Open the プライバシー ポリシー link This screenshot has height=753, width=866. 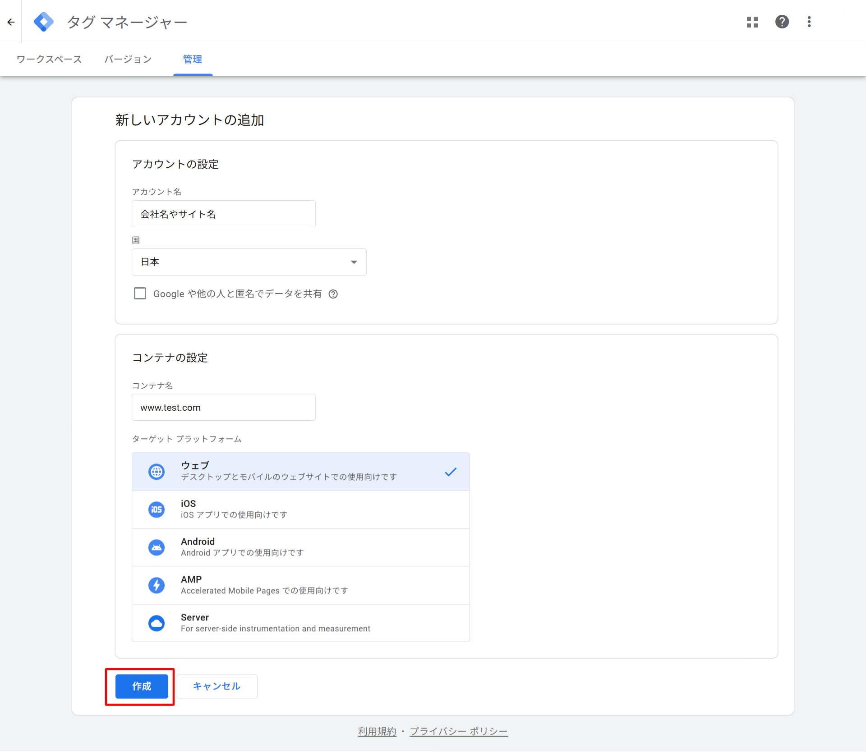pyautogui.click(x=458, y=731)
